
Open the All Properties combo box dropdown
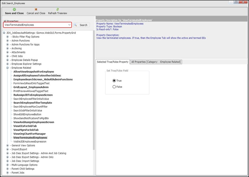coord(69,25)
